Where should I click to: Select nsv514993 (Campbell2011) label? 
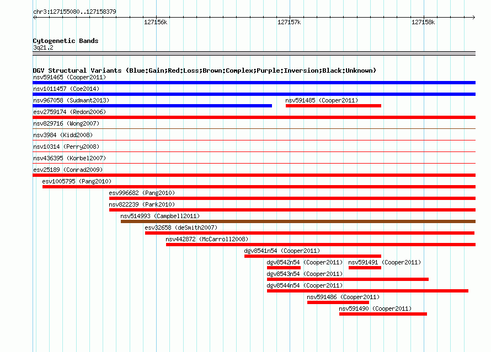[x=160, y=216]
